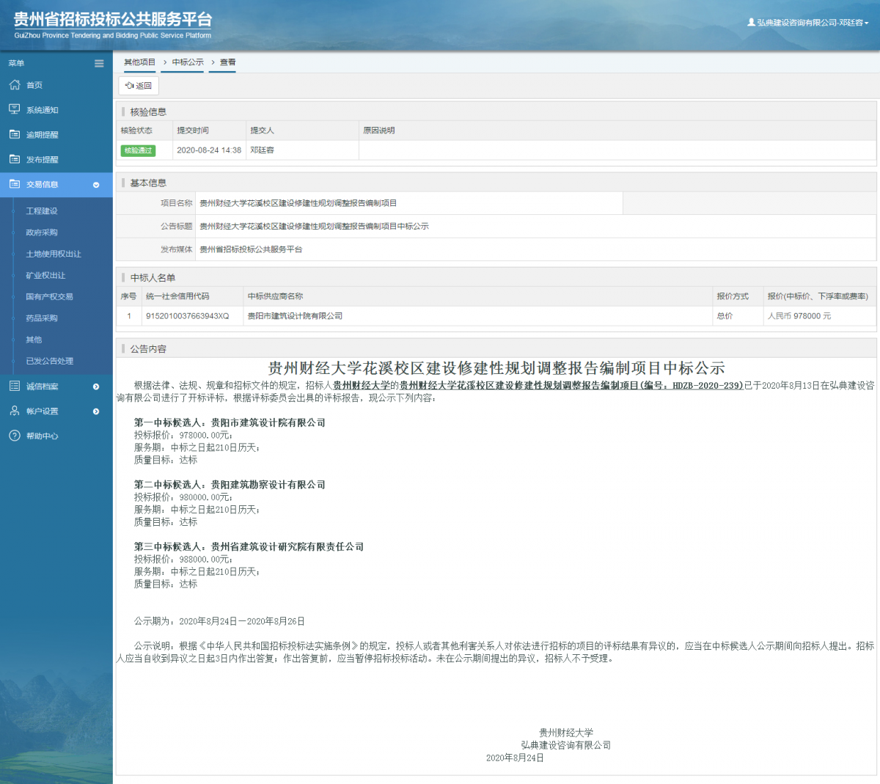Viewport: 880px width, 784px height.
Task: Toggle the sidebar hamburger menu icon
Action: [99, 63]
